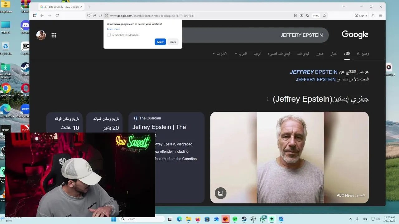Screen dimensions: 399x224
Task: Search instead for JEFFERY EPSTEIN link
Action: tap(316, 79)
